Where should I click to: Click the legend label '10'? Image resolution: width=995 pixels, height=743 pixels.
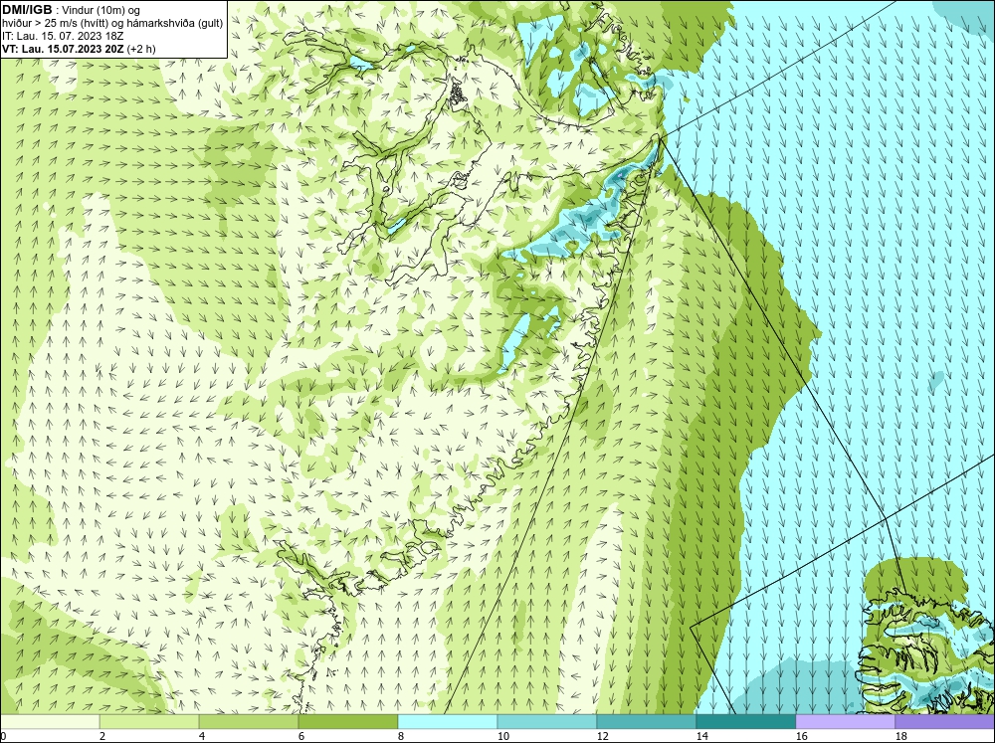[503, 736]
